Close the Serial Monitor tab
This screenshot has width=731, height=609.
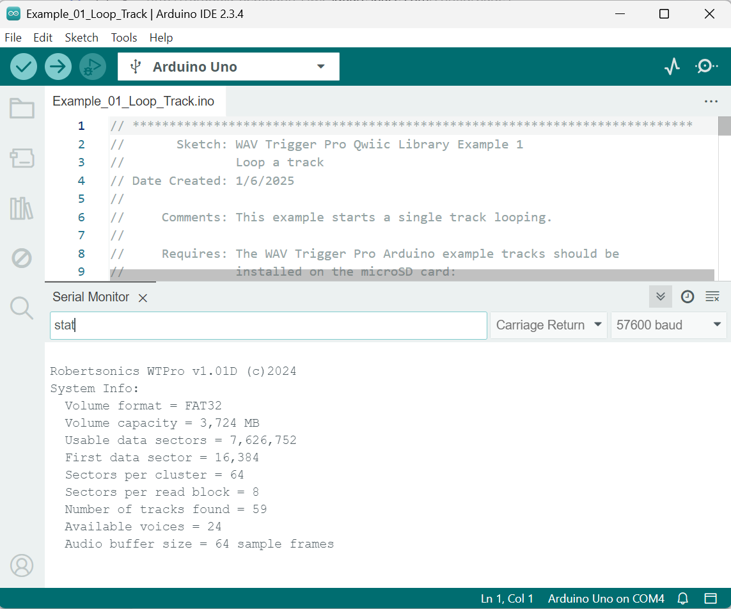pos(143,298)
